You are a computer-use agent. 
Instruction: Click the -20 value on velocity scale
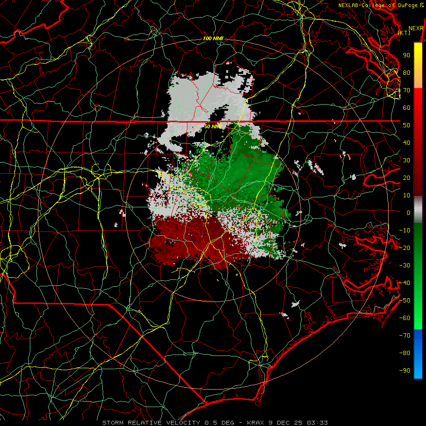405,248
